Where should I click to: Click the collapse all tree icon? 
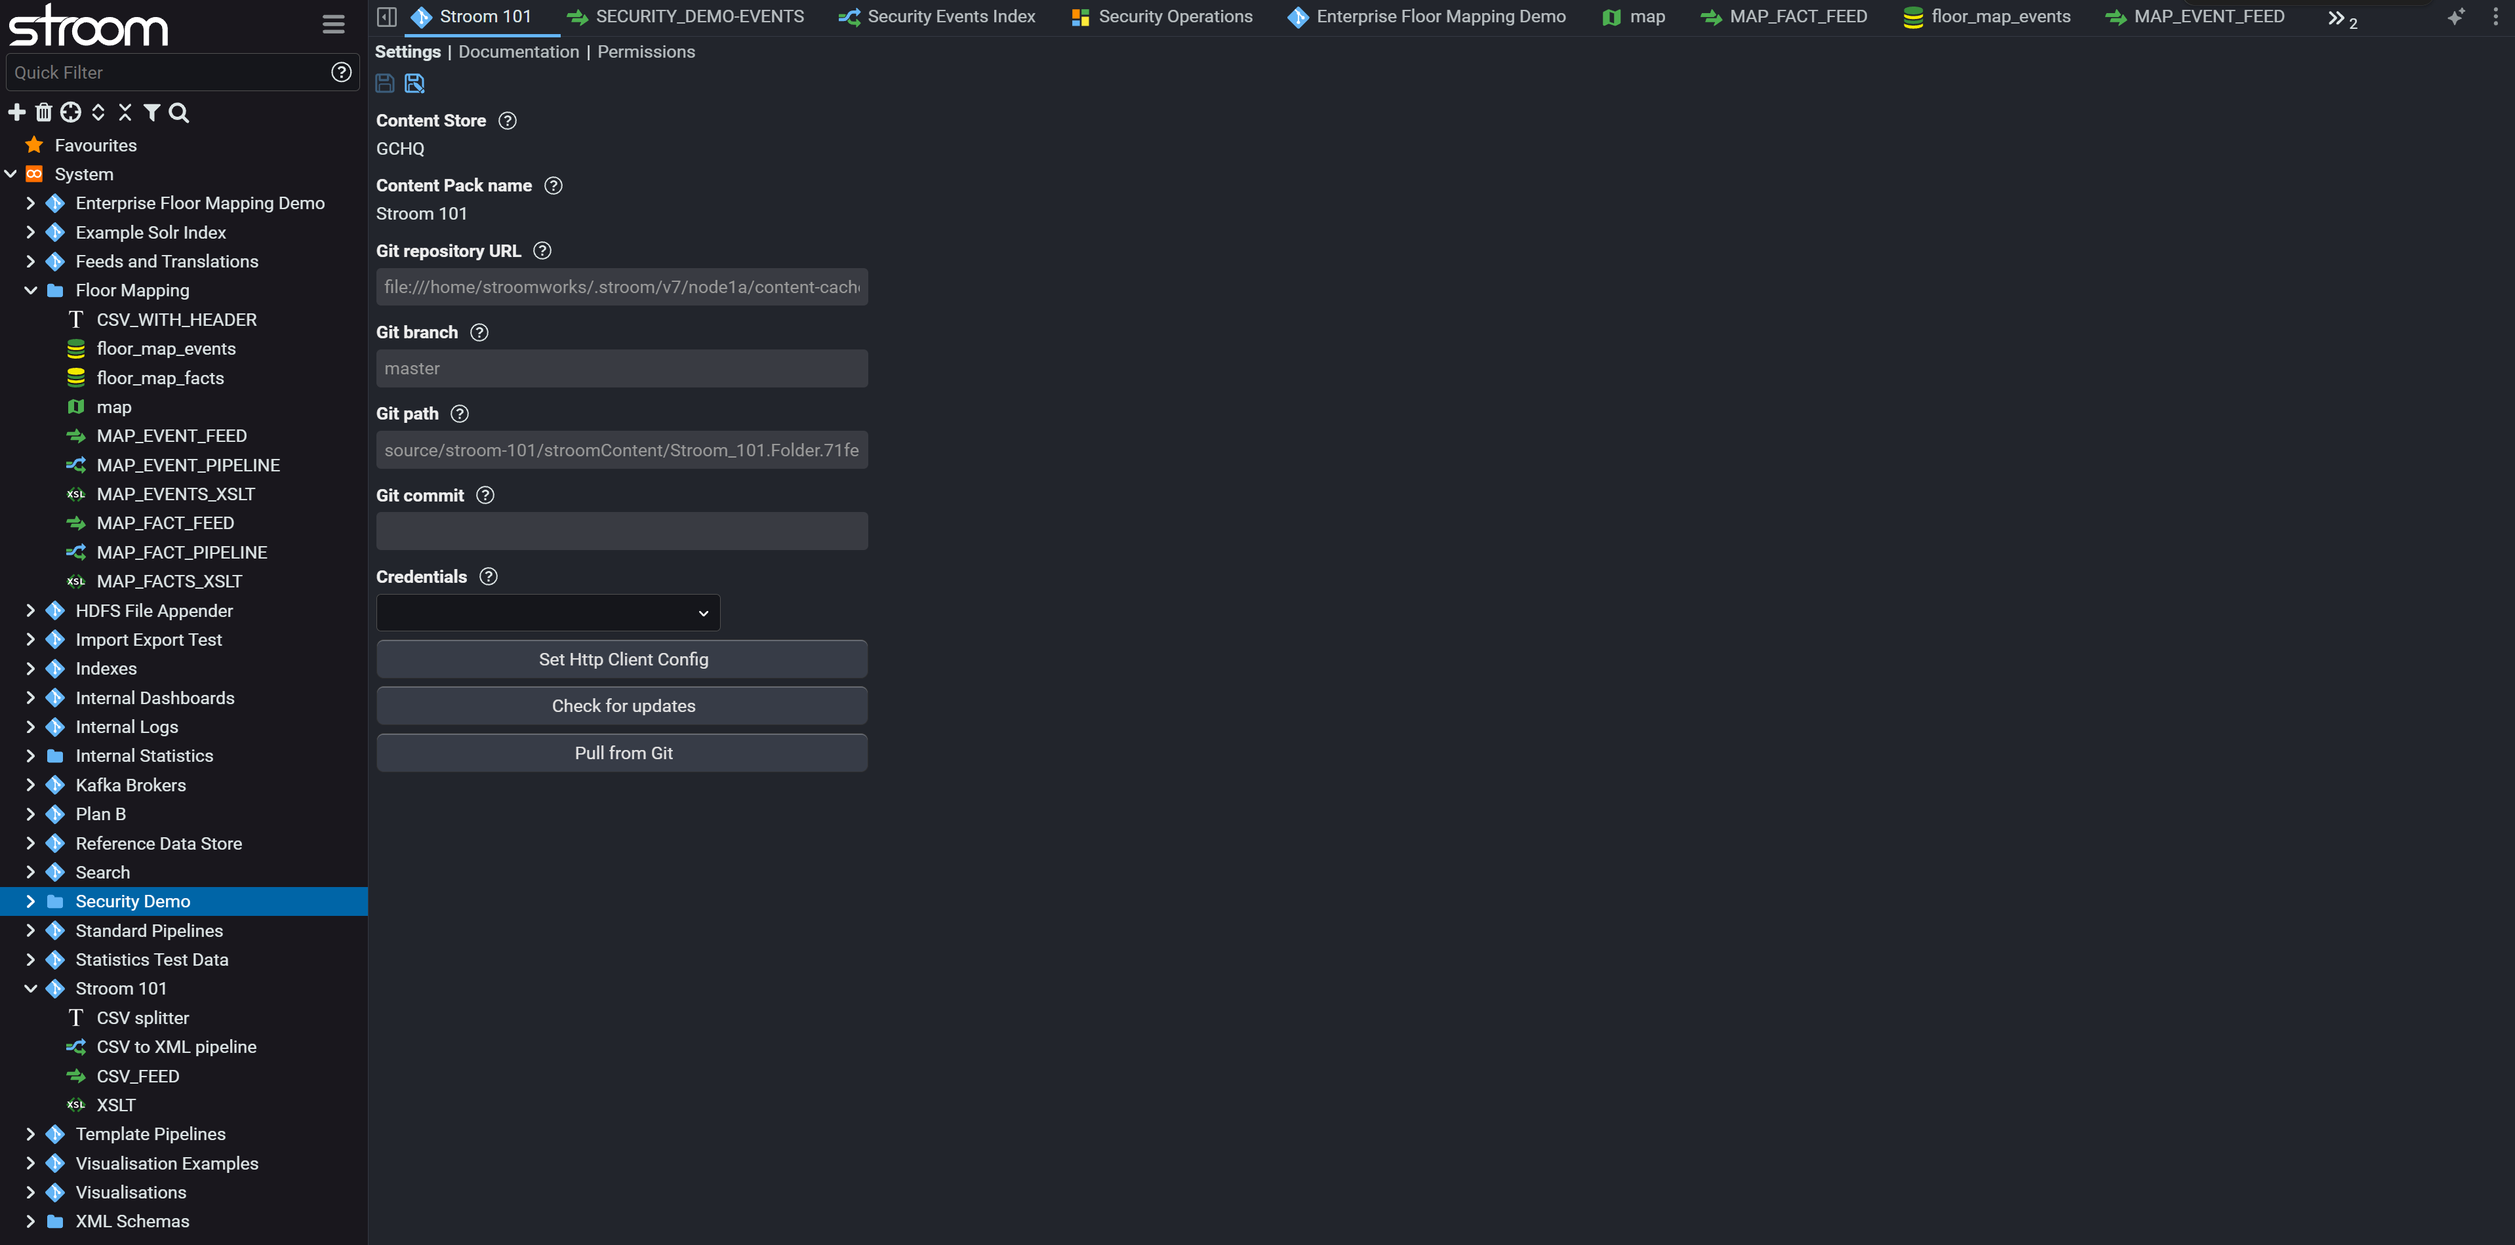pyautogui.click(x=125, y=112)
